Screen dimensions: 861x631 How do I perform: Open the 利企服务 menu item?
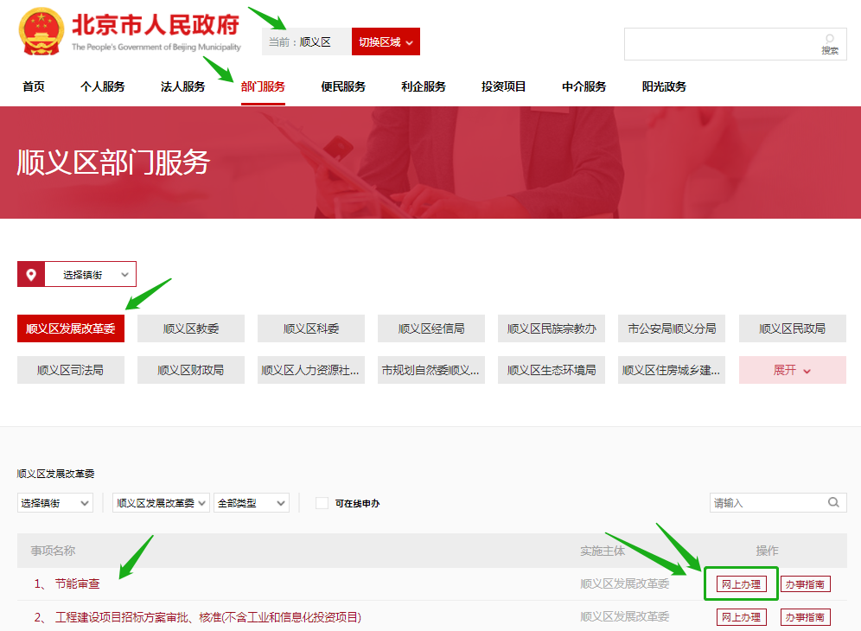point(424,86)
